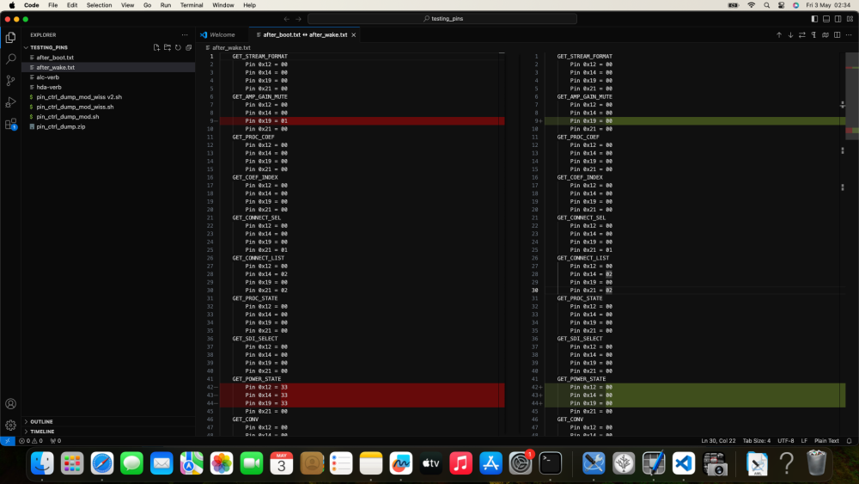Screen dimensions: 859x484
Task: Refresh the Explorer file list
Action: pyautogui.click(x=178, y=47)
